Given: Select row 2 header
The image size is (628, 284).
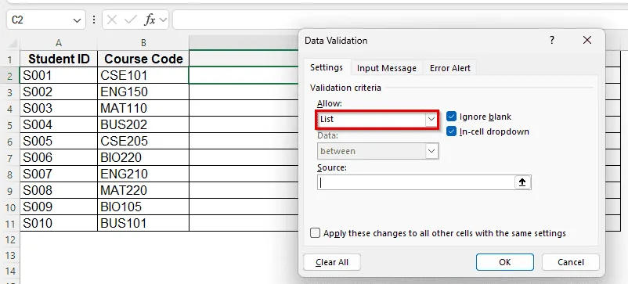Looking at the screenshot, I should 10,76.
